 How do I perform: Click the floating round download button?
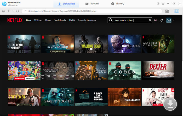pos(170,104)
